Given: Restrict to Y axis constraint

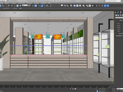Looking at the screenshot, I should tap(99, 6).
